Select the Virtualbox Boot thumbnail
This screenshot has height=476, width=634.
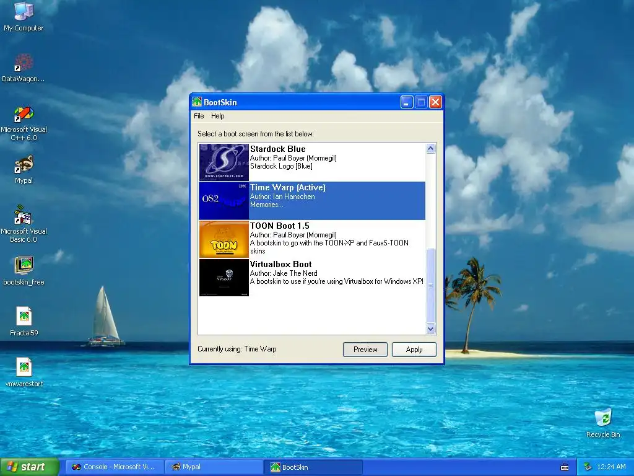coord(224,277)
